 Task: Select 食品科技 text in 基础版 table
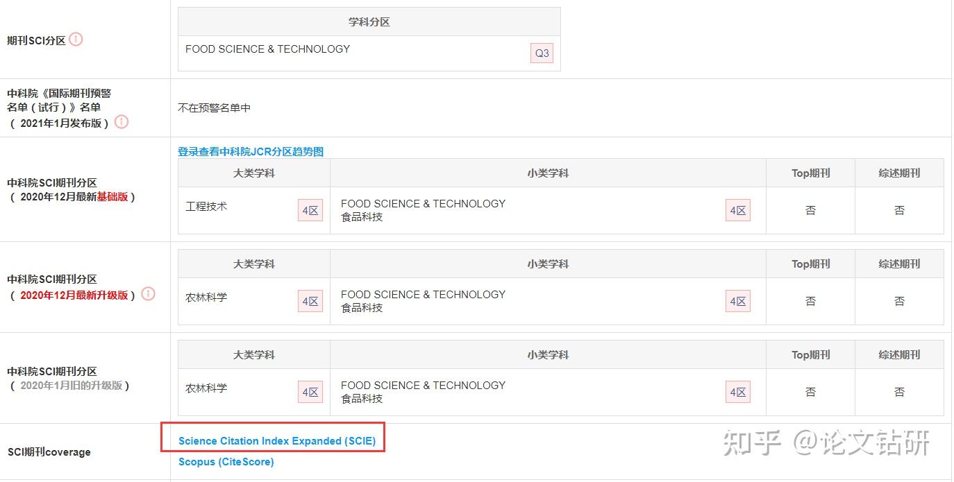click(362, 217)
